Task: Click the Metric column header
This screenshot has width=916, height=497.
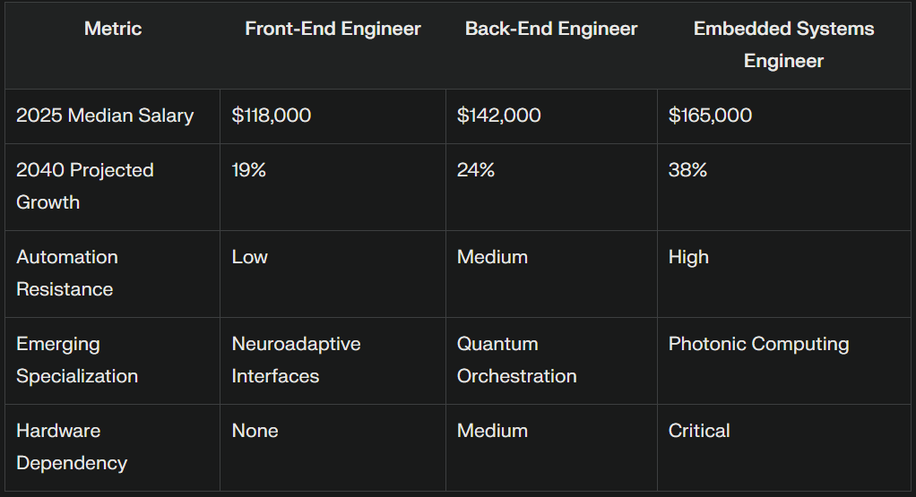Action: tap(113, 29)
